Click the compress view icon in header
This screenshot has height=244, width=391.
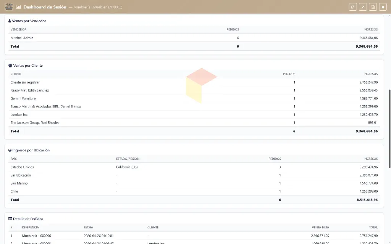[363, 7]
